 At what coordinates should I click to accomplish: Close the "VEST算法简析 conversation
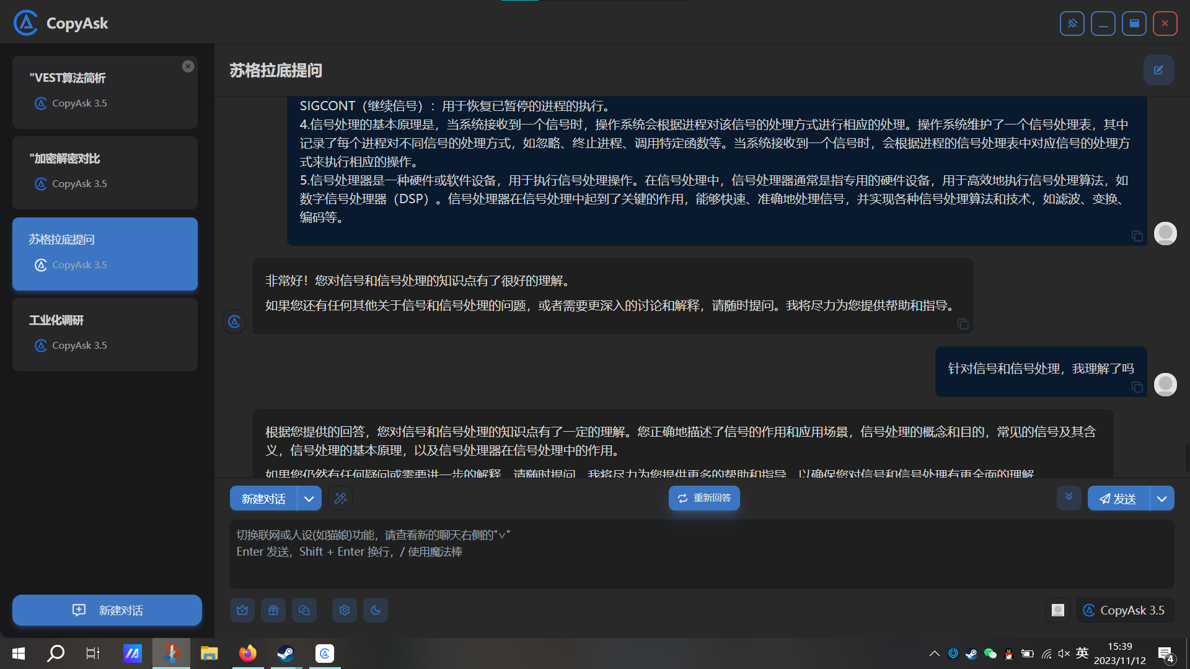coord(188,66)
